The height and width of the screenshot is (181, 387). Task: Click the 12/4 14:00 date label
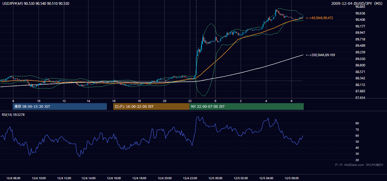89,178
